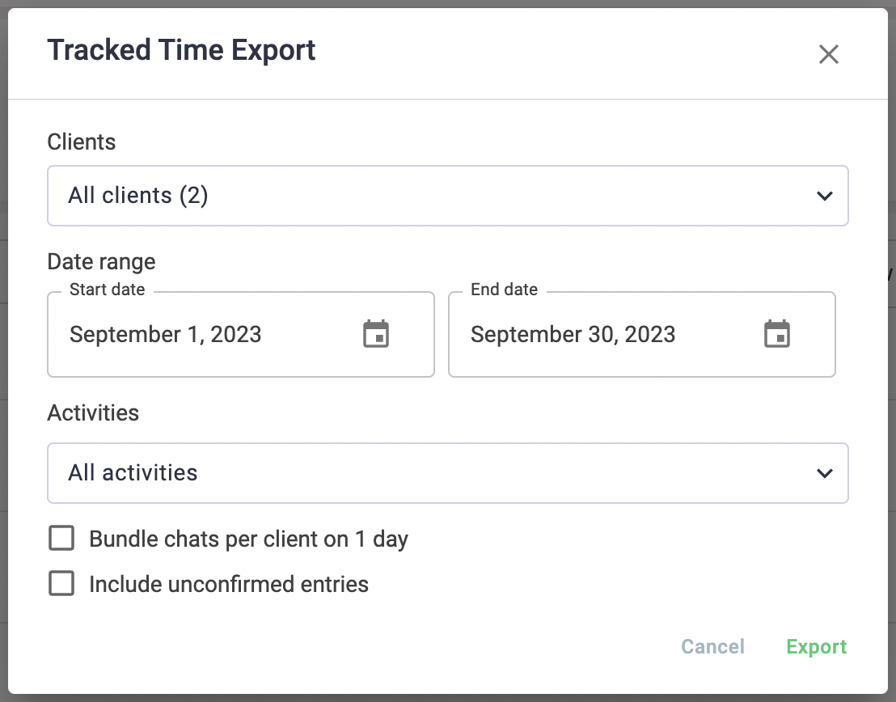
Task: Tick the Include unconfirmed entries checkbox
Action: (x=61, y=583)
